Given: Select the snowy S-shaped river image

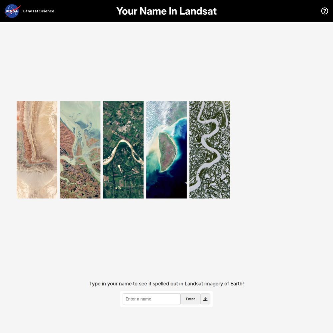Looking at the screenshot, I should (x=209, y=150).
